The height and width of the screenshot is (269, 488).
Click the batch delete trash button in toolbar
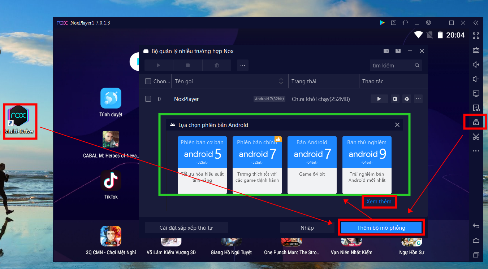pyautogui.click(x=217, y=65)
